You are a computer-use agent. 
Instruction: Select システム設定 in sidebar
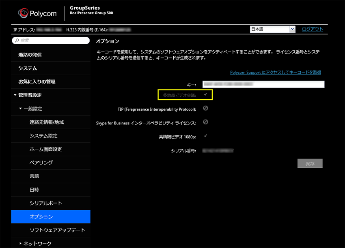tap(51, 136)
